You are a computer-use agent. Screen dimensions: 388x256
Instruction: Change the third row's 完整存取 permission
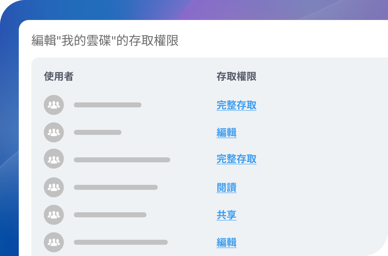(236, 159)
